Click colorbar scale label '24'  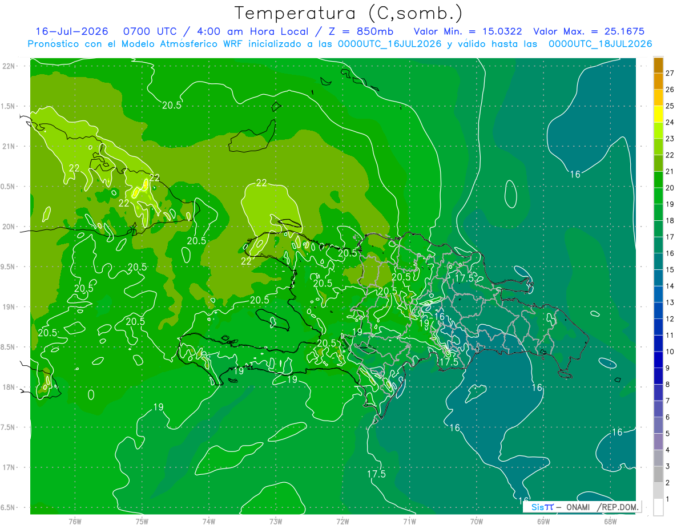670,122
